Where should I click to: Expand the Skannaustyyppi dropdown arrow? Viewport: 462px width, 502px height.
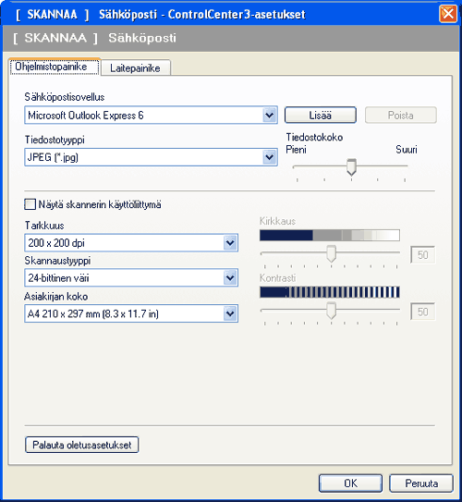[x=230, y=277]
